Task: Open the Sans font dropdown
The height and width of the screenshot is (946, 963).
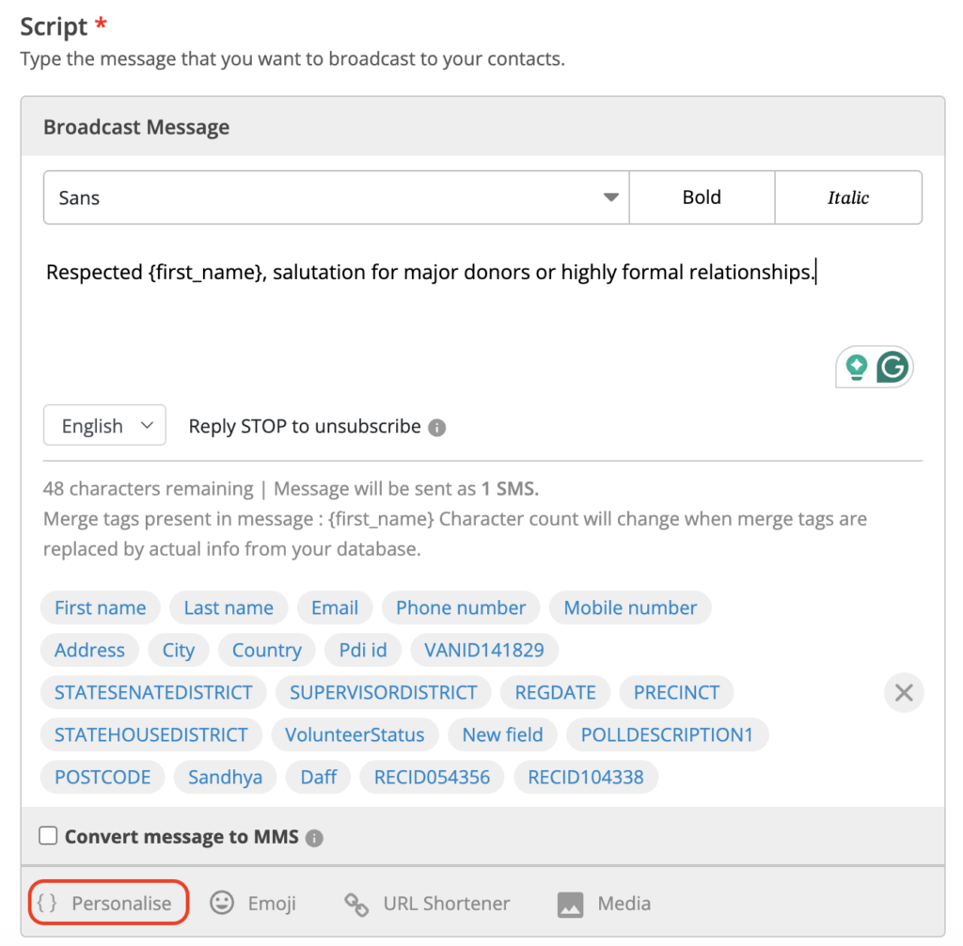Action: point(336,197)
